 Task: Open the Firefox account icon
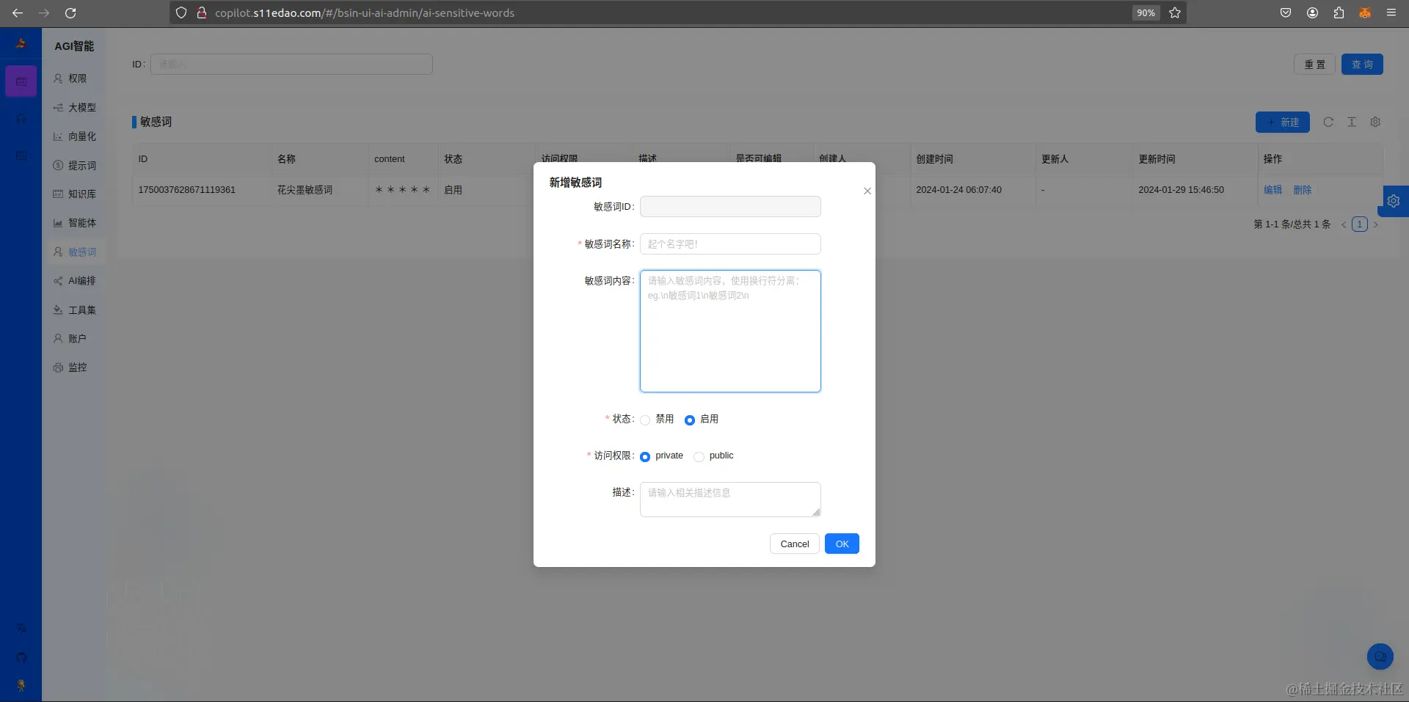[1312, 13]
